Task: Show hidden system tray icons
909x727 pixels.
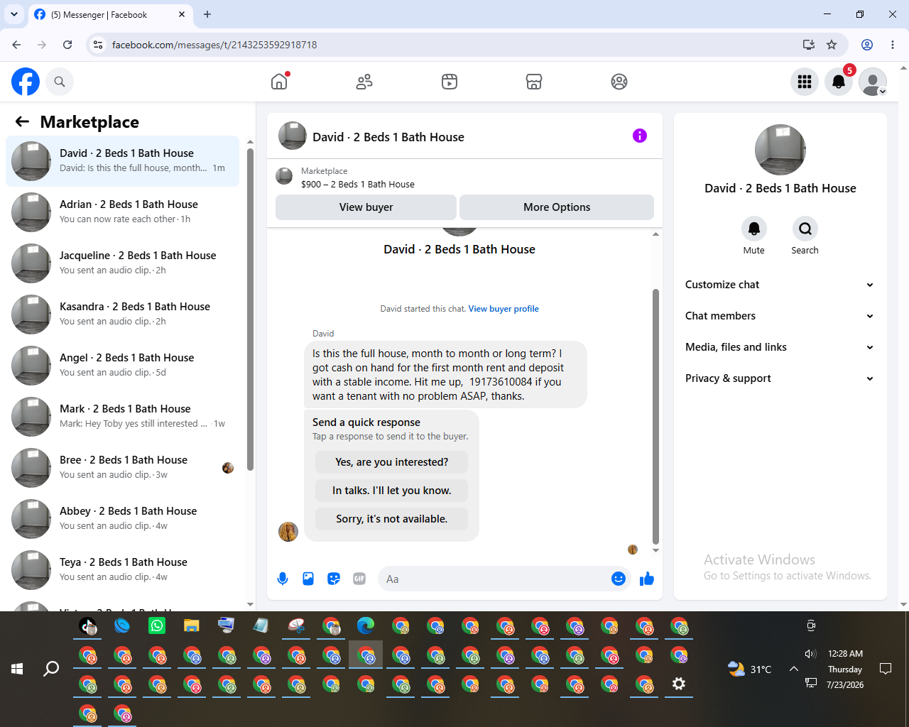Action: click(x=794, y=669)
